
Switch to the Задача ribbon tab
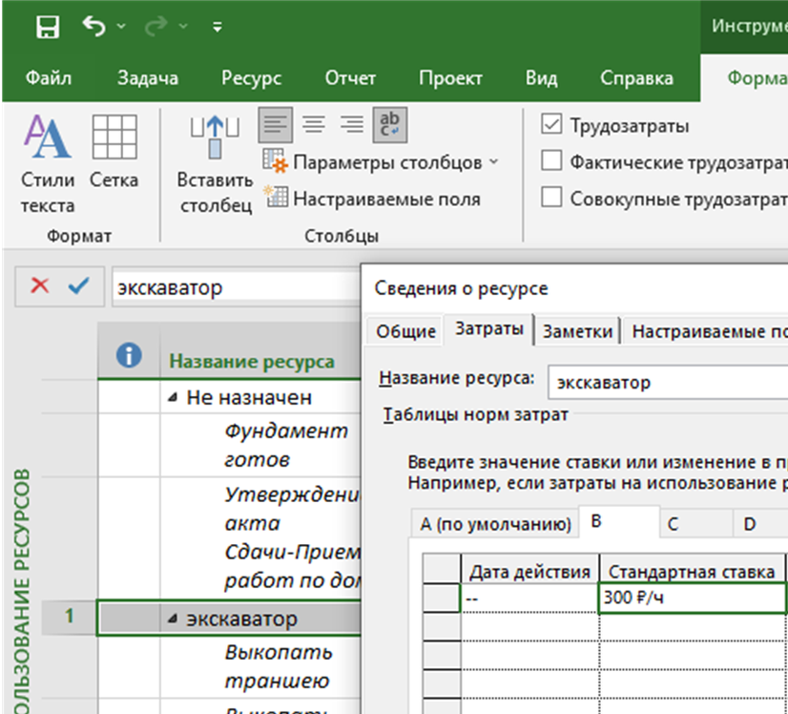[147, 78]
